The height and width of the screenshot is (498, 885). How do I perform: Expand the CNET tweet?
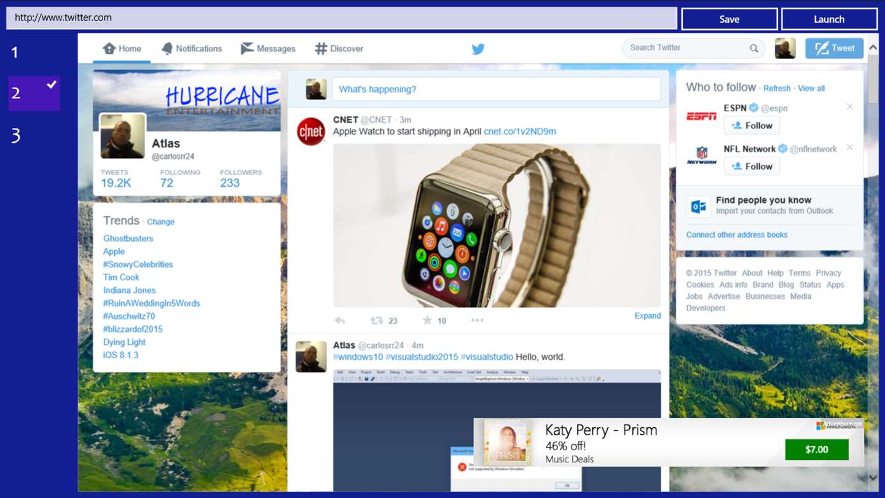click(648, 315)
